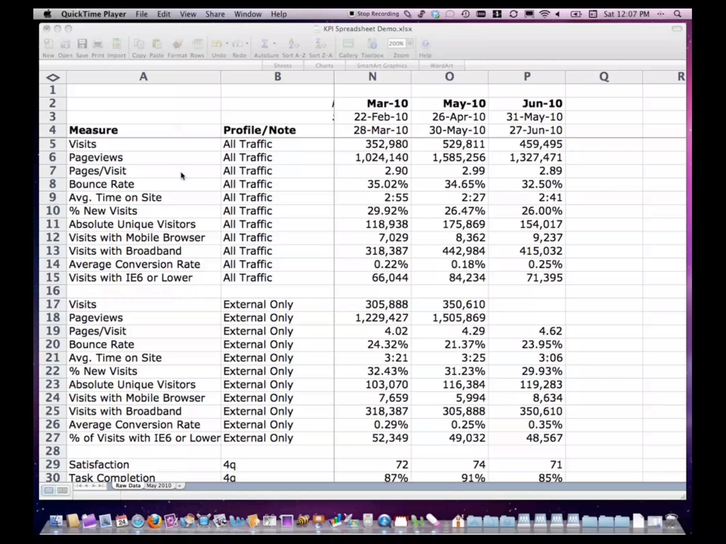The height and width of the screenshot is (544, 726).
Task: Click the Sort A-Z icon
Action: (x=294, y=44)
